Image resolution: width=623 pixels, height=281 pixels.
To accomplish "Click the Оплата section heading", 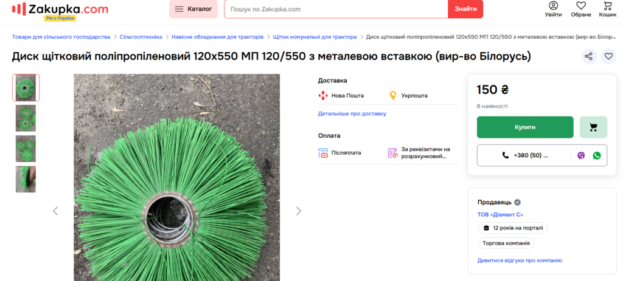I will [329, 135].
